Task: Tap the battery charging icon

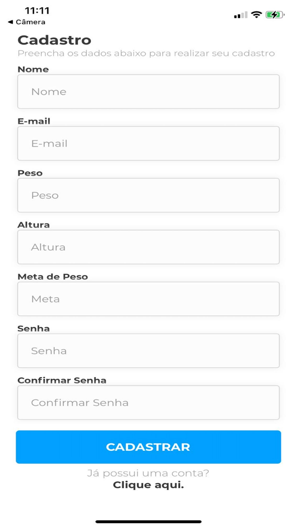Action: (x=274, y=14)
